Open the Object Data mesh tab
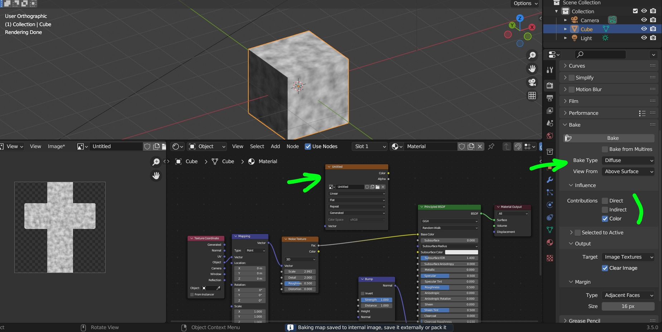The image size is (662, 332). tap(550, 230)
